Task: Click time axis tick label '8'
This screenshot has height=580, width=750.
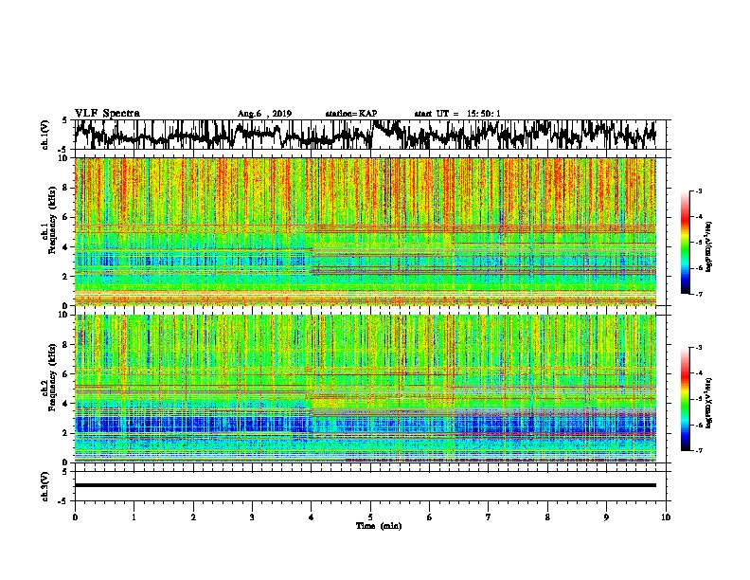Action: [x=547, y=517]
